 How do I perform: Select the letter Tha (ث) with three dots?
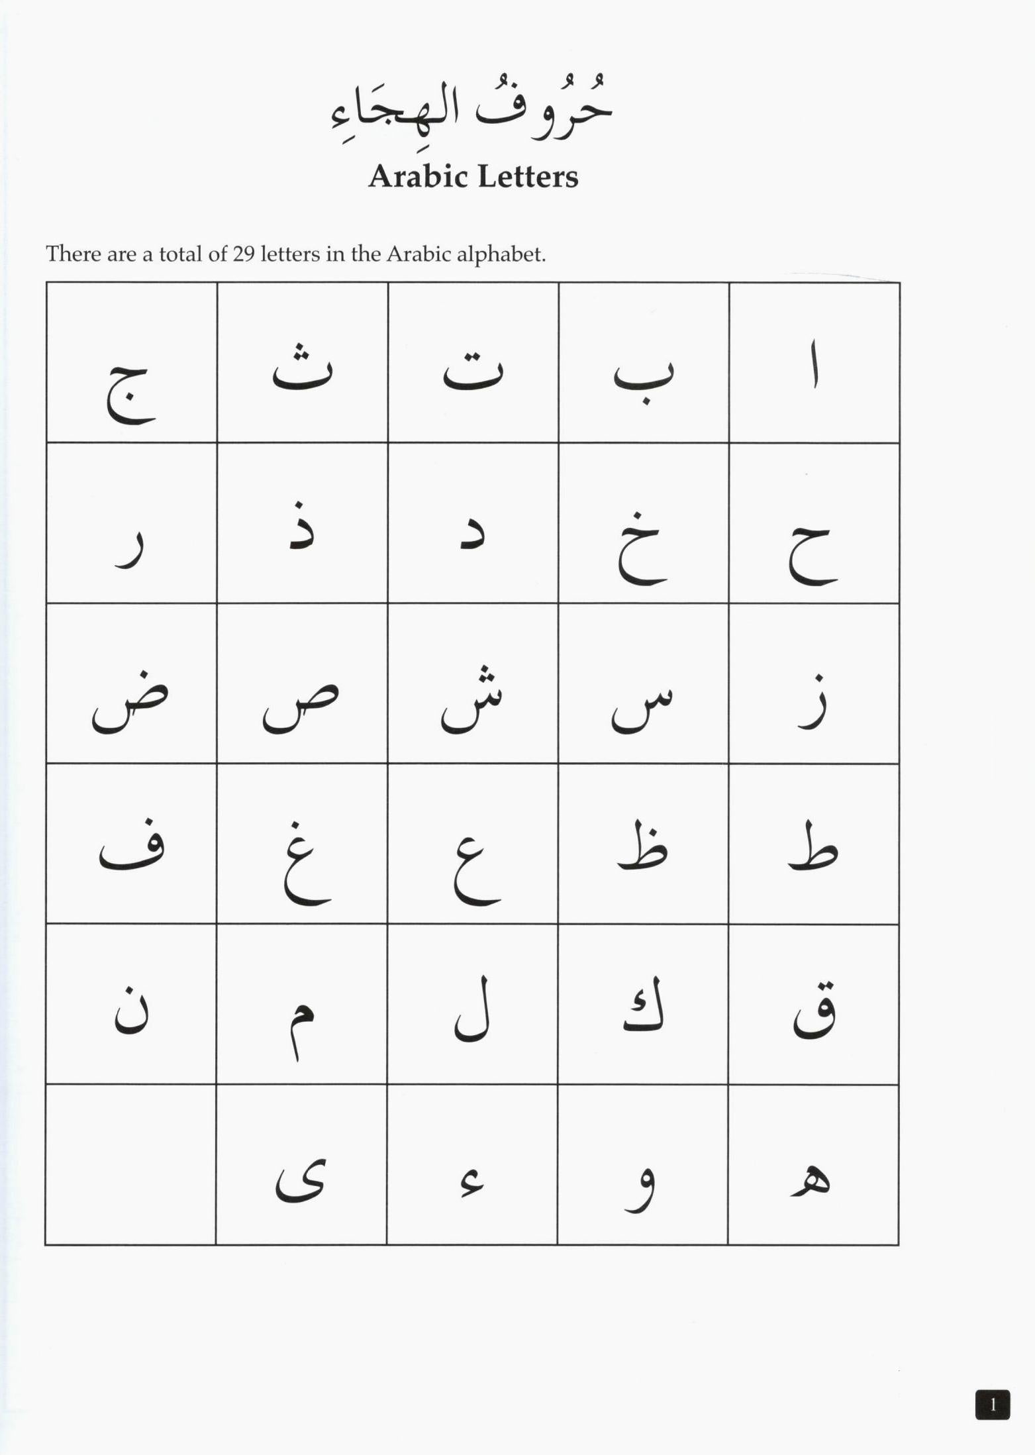[x=303, y=363]
